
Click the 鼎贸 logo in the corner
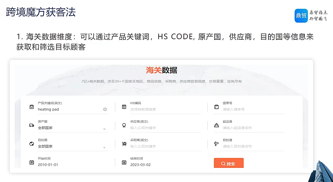[x=301, y=16]
